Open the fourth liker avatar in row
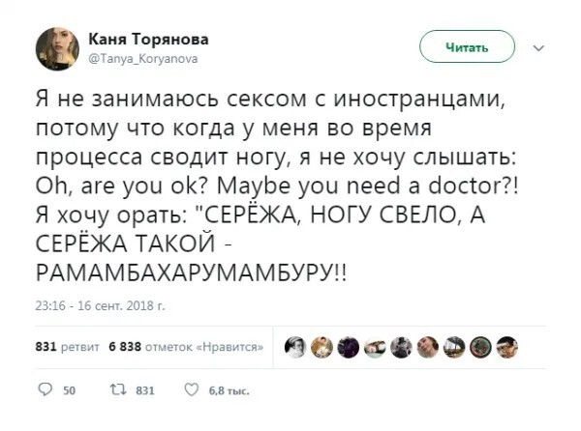 tap(375, 348)
